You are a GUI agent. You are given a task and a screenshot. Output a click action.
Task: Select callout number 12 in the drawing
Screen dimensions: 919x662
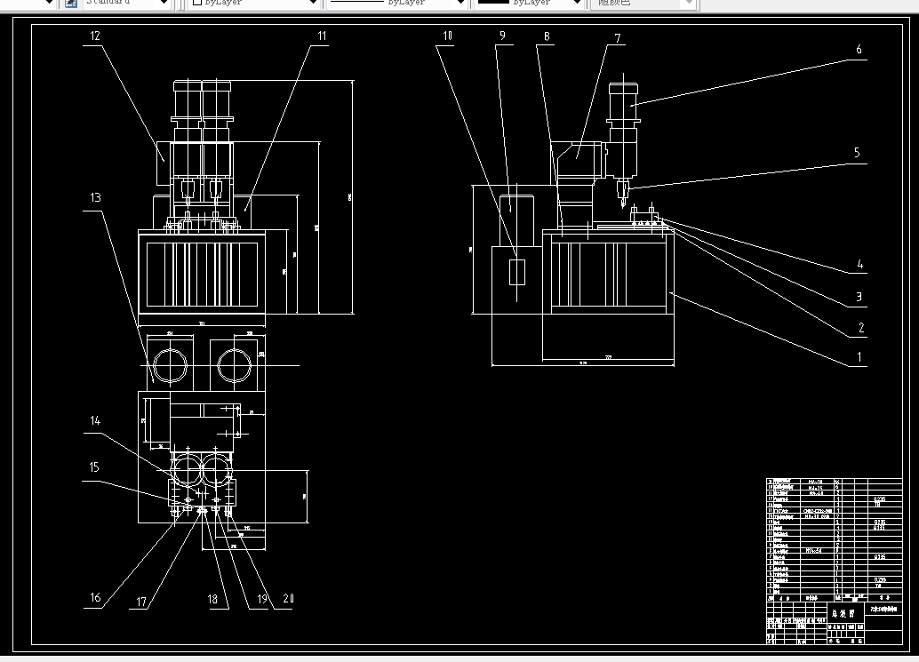[95, 36]
